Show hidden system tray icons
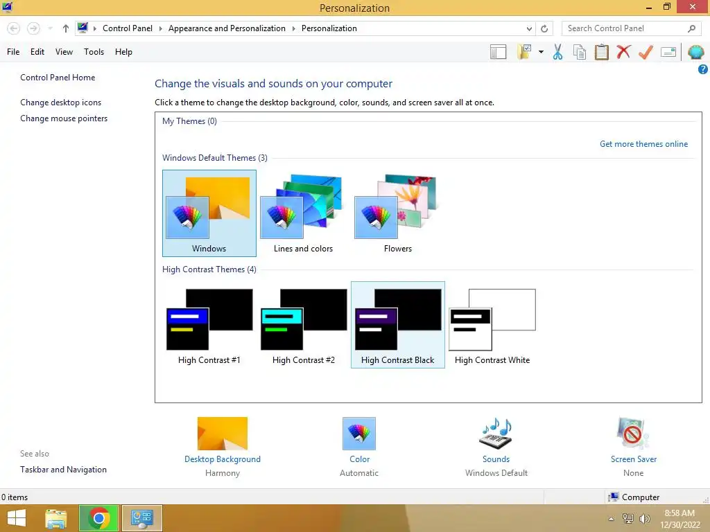710x532 pixels. pos(612,519)
